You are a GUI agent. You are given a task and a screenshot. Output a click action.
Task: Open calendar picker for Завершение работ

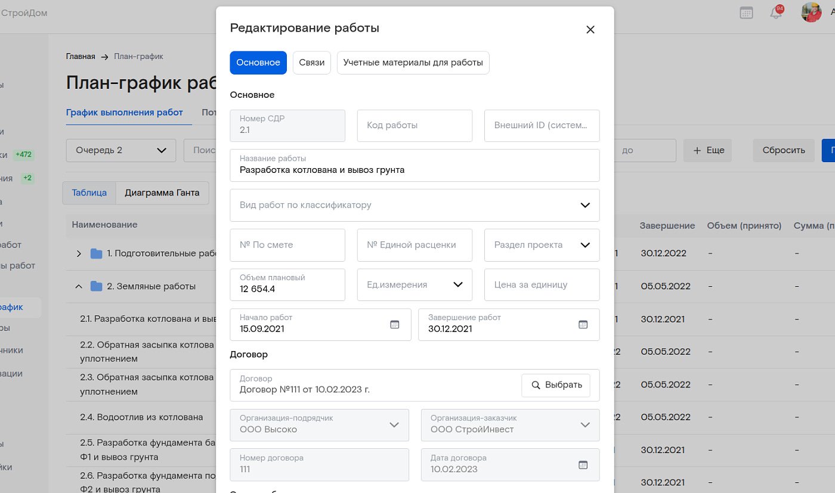point(583,324)
